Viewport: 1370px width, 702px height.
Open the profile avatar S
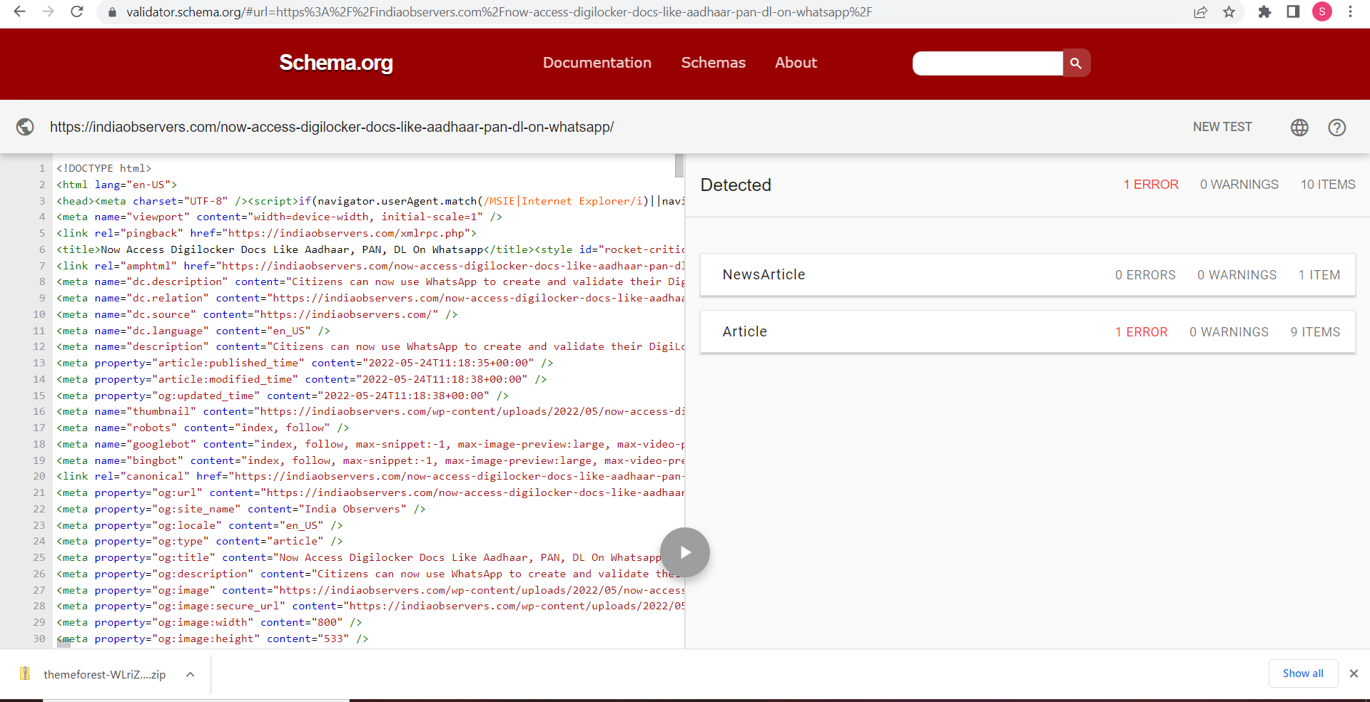point(1322,11)
